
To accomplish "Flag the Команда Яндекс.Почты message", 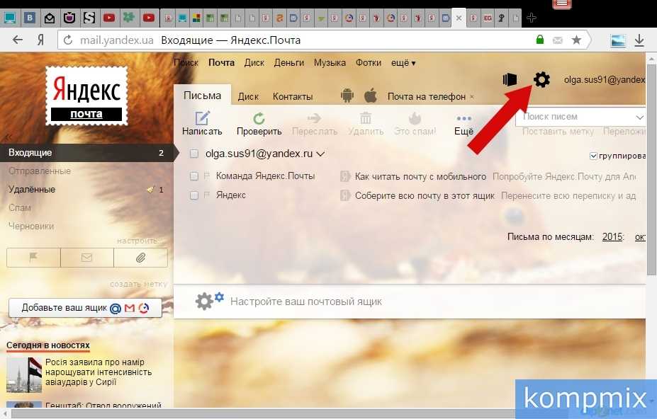I will (x=206, y=176).
